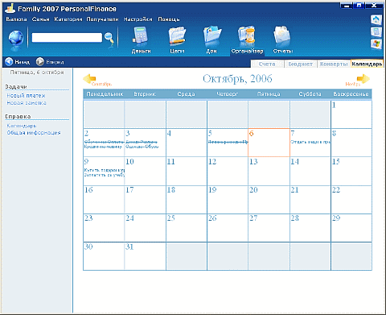Open first crossed-out entry on October 2
This screenshot has height=315, width=386.
105,142
